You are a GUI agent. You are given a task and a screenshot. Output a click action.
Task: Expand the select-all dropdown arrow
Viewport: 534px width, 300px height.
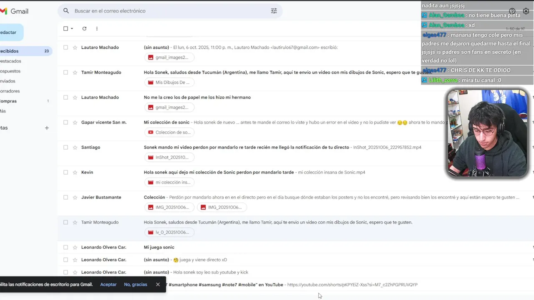pyautogui.click(x=72, y=29)
